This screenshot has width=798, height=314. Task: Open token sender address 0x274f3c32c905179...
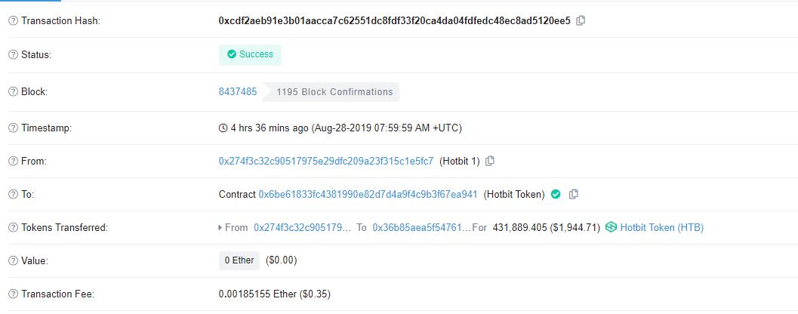[302, 227]
